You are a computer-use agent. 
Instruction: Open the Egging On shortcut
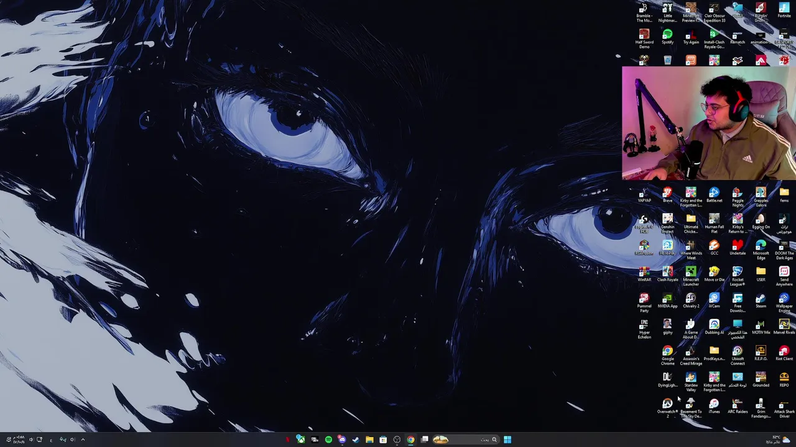(x=761, y=222)
